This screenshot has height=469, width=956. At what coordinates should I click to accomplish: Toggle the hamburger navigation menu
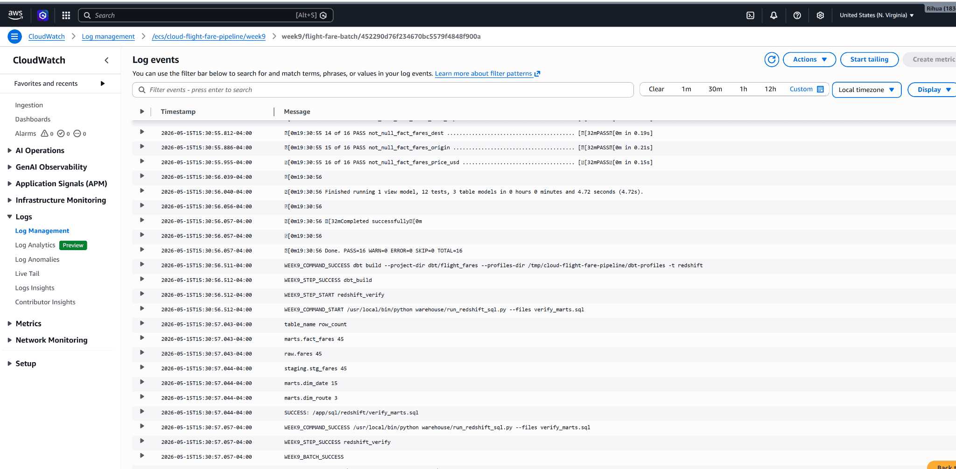pos(14,36)
